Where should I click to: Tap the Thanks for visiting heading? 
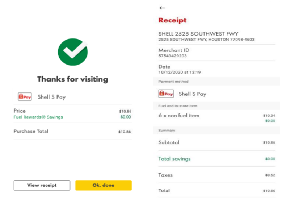pyautogui.click(x=73, y=79)
